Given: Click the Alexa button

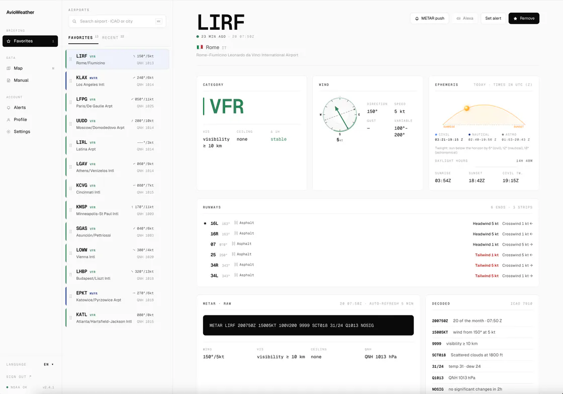Looking at the screenshot, I should tap(465, 18).
